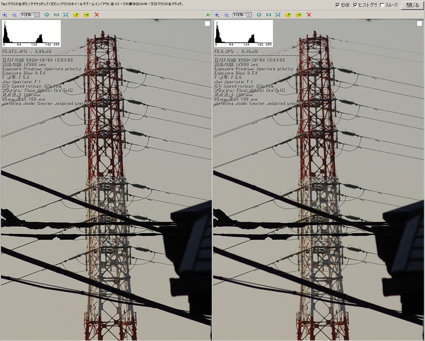
Task: Click right pane yellow folder with up arrow icon
Action: click(288, 15)
